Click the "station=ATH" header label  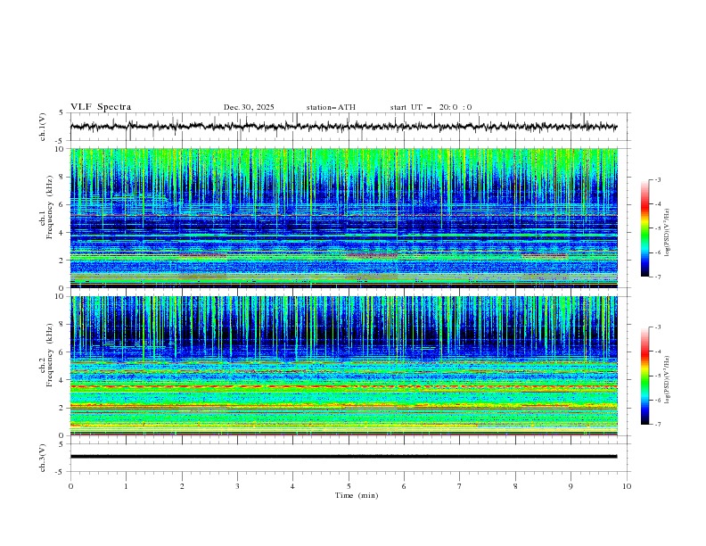[331, 107]
